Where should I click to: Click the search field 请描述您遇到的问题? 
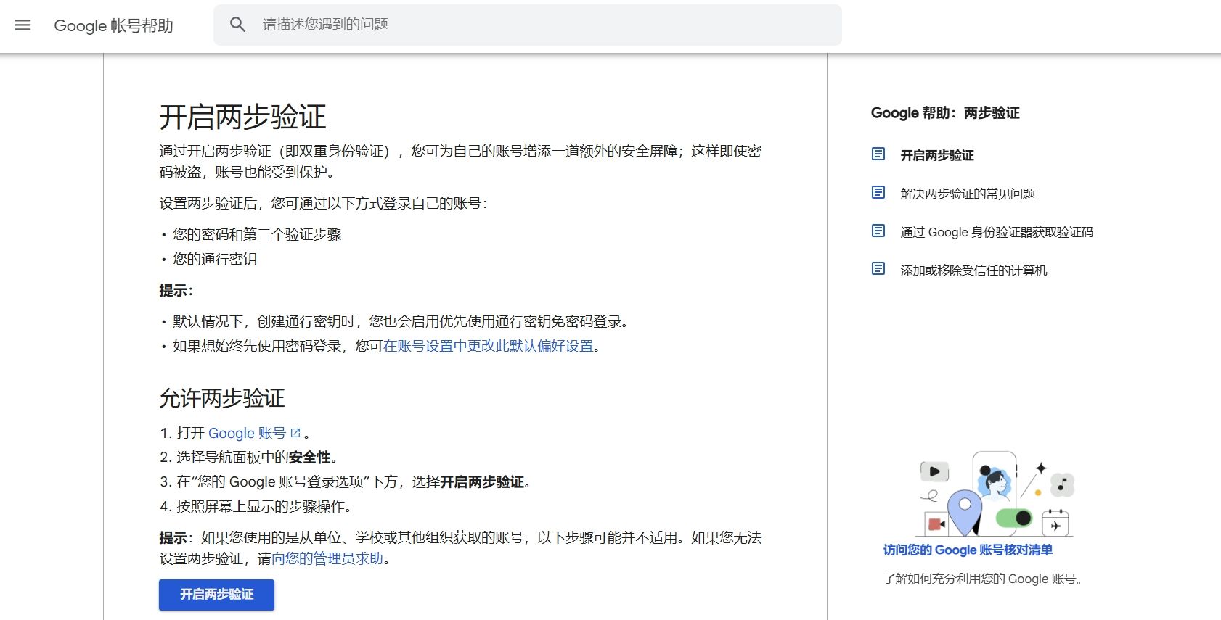(x=528, y=25)
